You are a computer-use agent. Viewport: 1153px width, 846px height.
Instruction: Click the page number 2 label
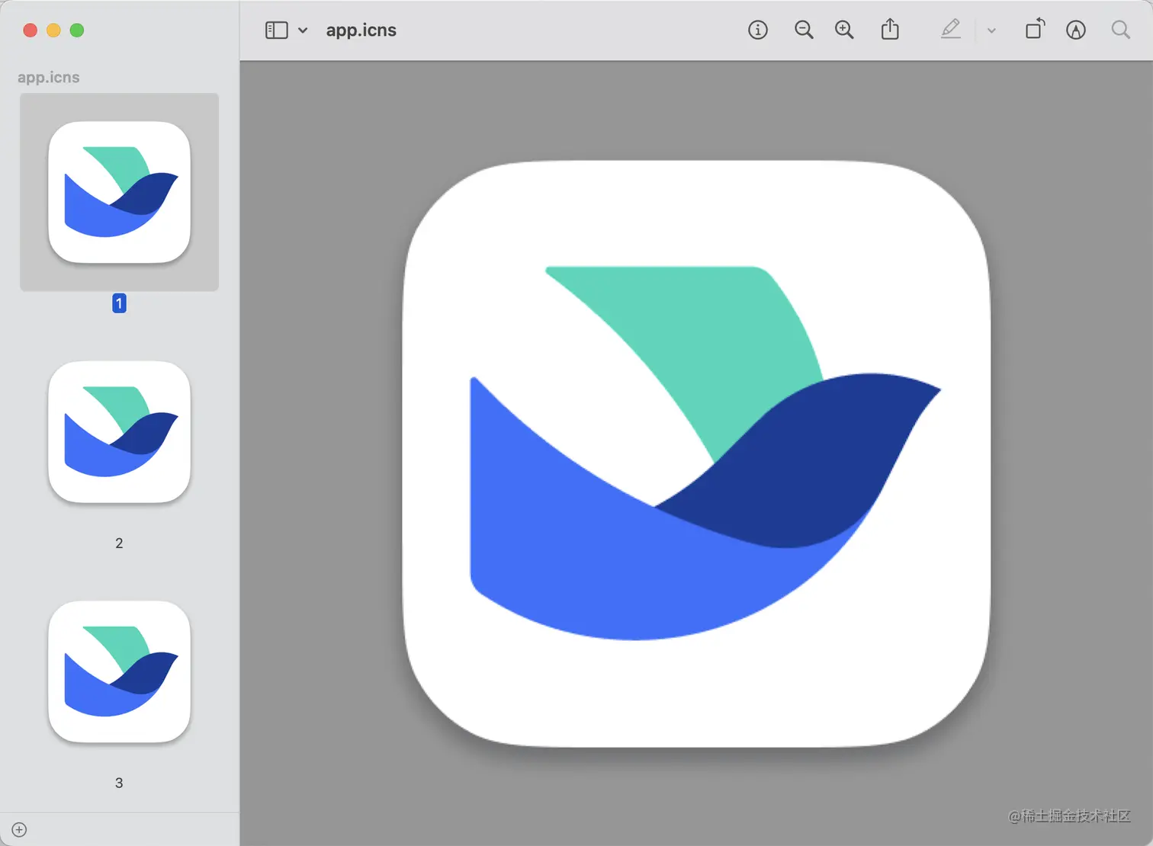119,543
